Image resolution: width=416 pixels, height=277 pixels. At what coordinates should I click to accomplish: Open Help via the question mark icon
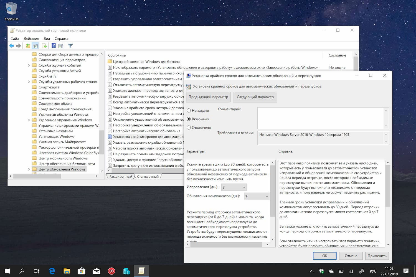(54, 46)
